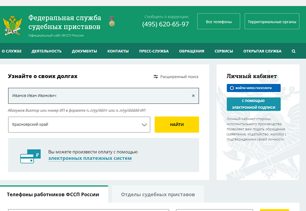Click С помощью электронной подписи button
Screen dimensions: 306x211
[x=254, y=104]
